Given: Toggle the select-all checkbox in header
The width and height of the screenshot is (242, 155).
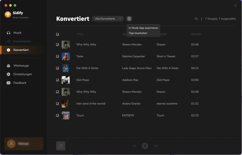Looking at the screenshot, I should (57, 34).
